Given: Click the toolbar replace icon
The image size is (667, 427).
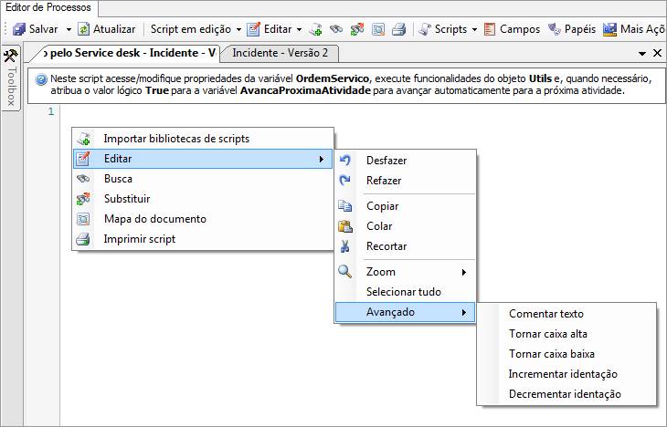Looking at the screenshot, I should pyautogui.click(x=357, y=29).
